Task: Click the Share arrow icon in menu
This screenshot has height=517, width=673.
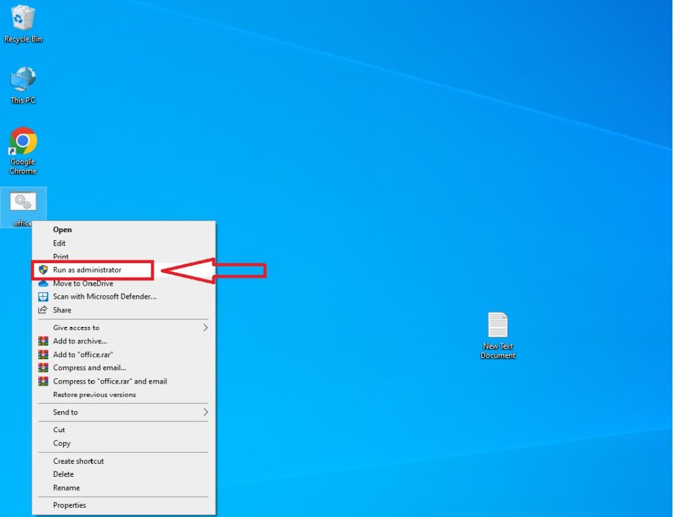Action: [43, 310]
